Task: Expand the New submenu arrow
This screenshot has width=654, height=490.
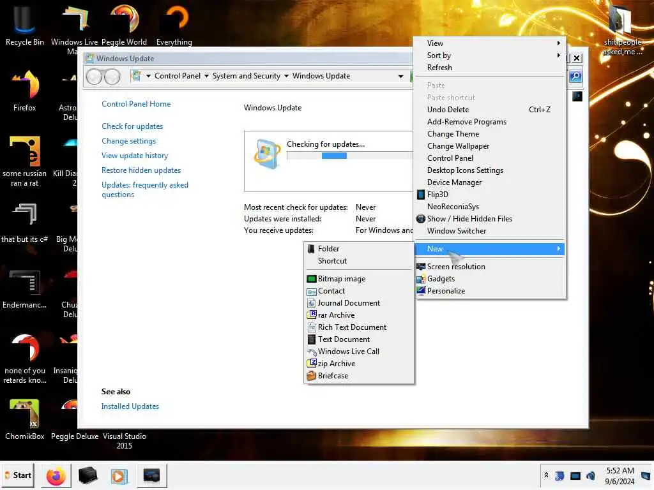Action: [558, 249]
